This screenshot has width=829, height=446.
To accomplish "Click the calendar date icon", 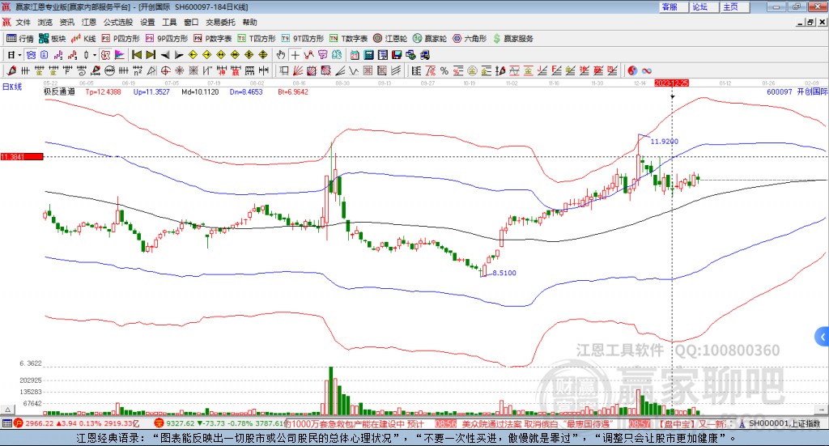I will coord(355,55).
